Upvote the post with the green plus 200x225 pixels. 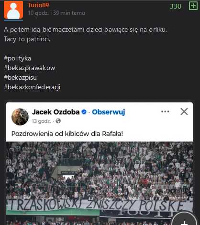tap(193, 6)
